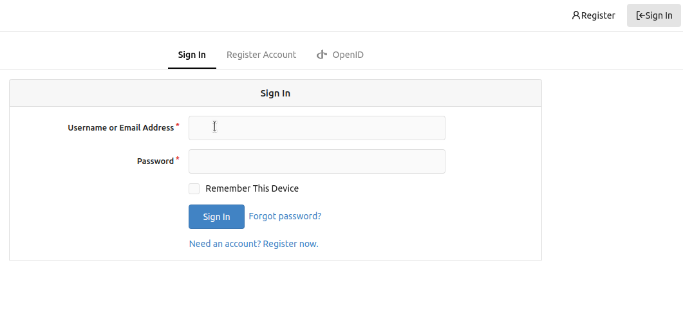
Task: Open the Need an account? Register now link
Action: [x=254, y=244]
